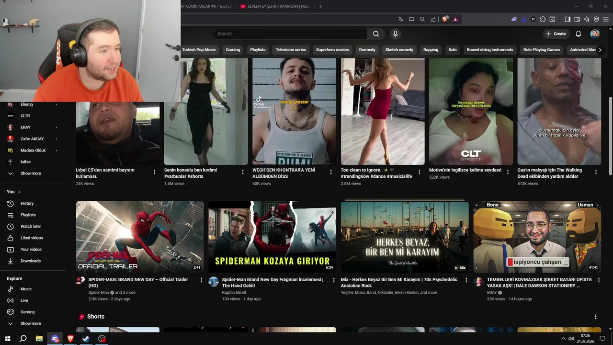The image size is (613, 345).
Task: Toggle the Brave sidebar panel icon
Action: 568,19
